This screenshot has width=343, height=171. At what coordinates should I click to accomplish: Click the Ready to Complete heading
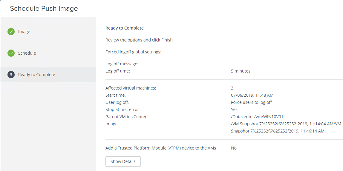click(x=125, y=28)
